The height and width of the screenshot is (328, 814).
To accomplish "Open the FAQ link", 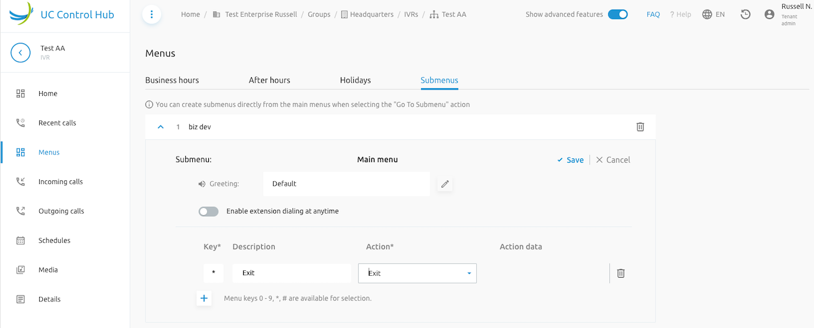I will 653,14.
